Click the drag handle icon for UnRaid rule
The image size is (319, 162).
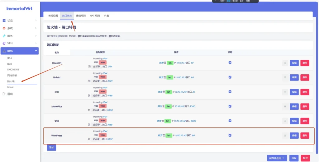[285, 77]
